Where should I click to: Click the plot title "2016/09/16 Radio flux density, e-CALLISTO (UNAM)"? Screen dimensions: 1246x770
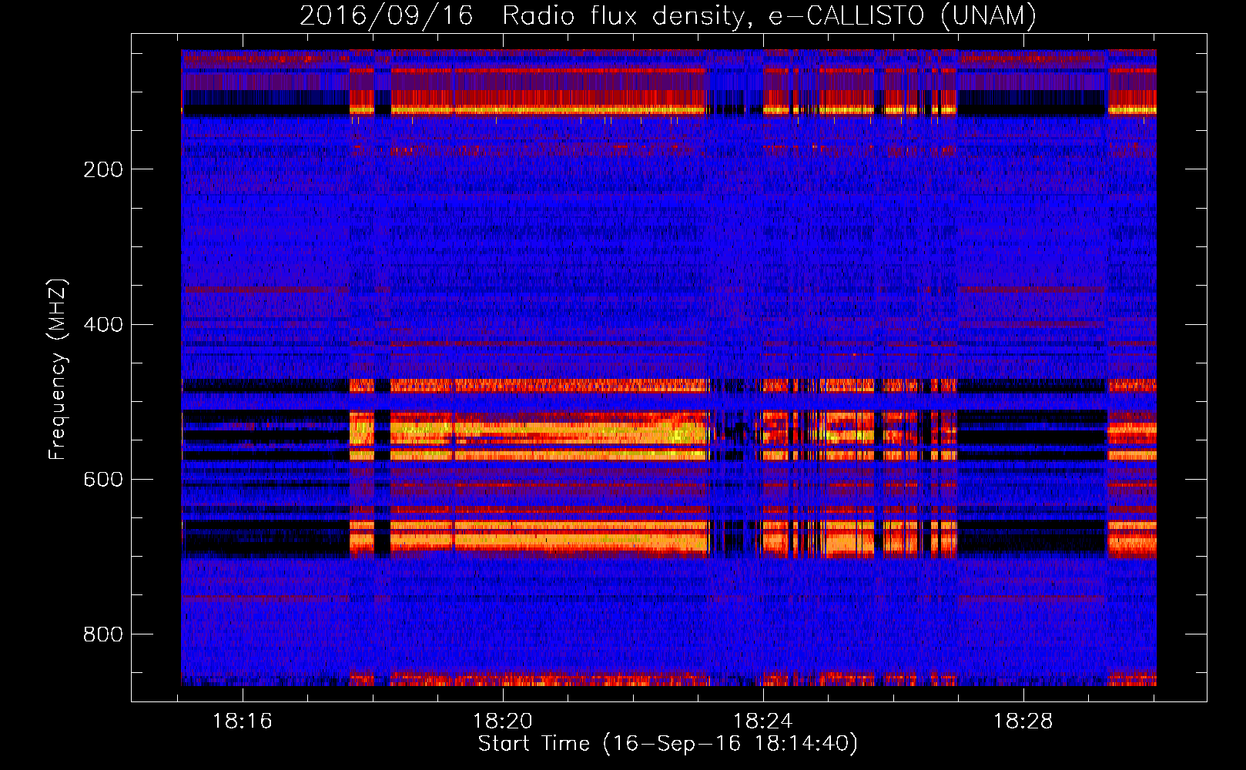point(668,16)
